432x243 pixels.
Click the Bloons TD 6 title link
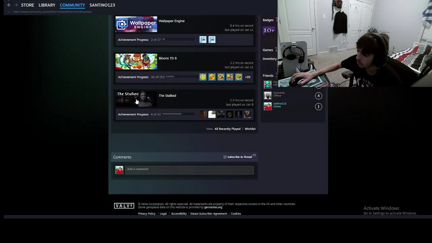click(168, 58)
